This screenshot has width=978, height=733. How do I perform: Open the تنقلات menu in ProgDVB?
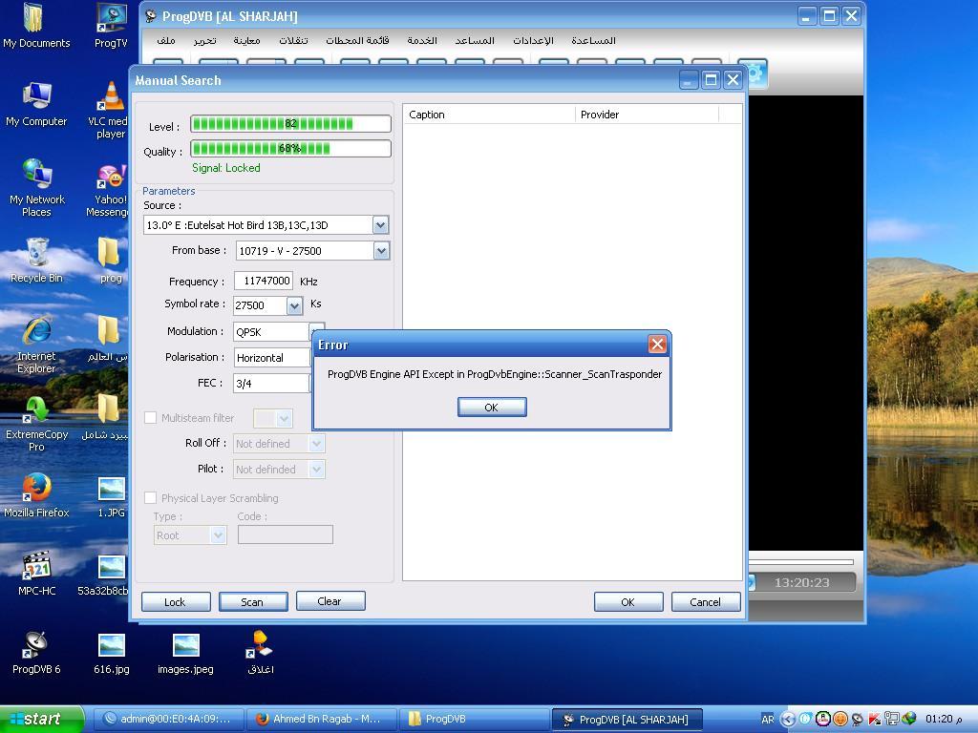tap(293, 40)
